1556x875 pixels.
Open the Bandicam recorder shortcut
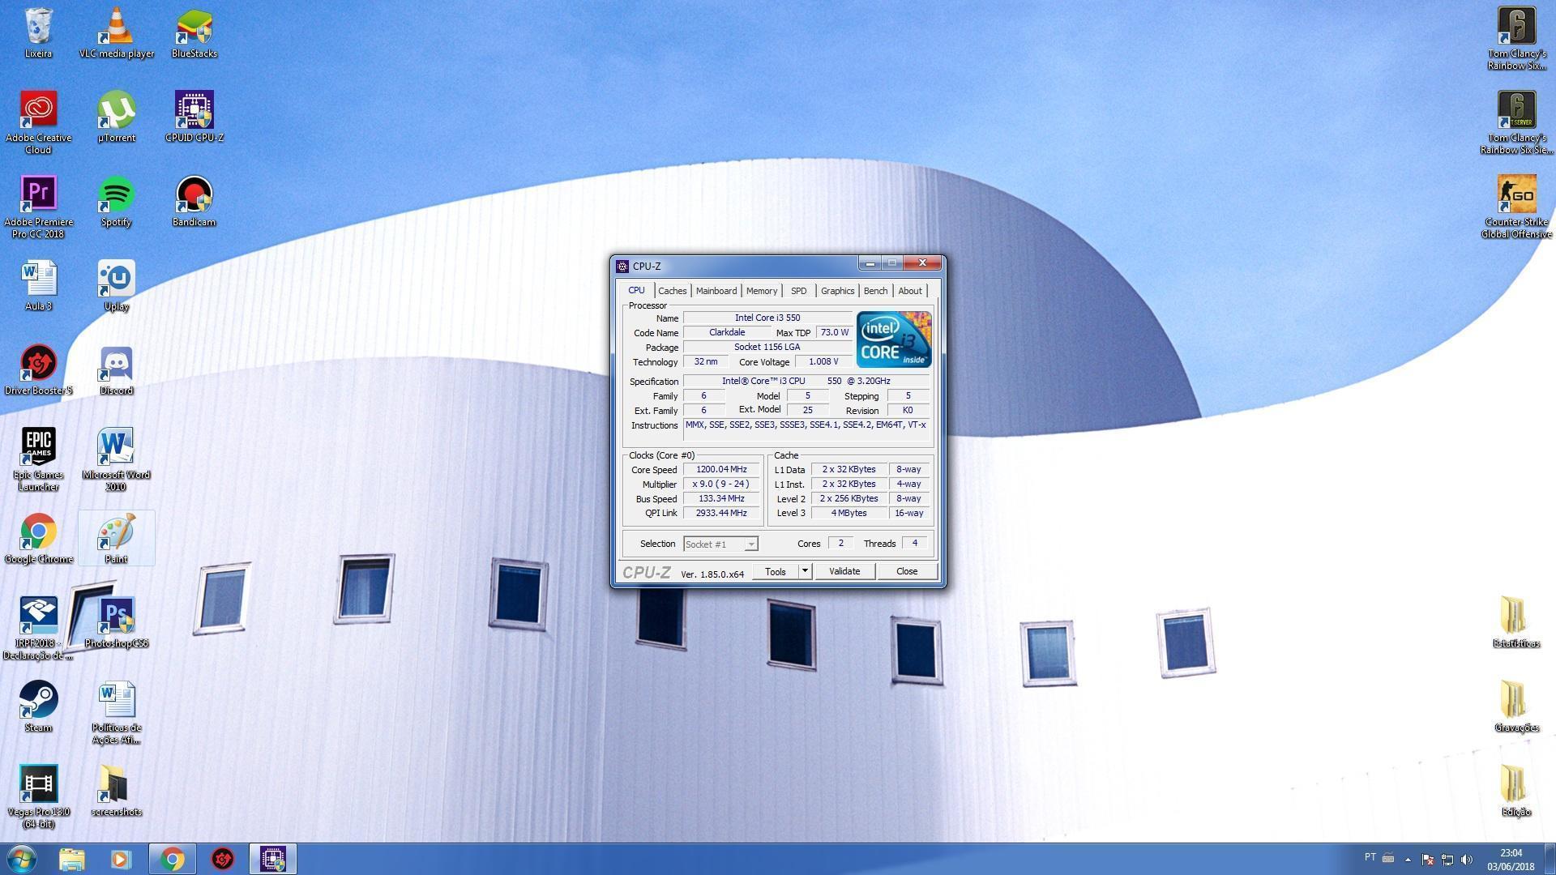coord(194,201)
